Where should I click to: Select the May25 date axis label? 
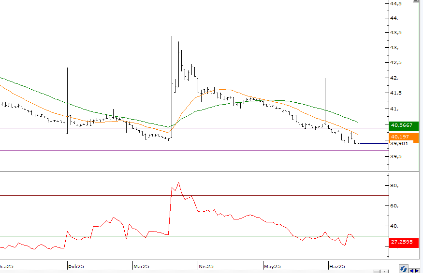click(272, 267)
